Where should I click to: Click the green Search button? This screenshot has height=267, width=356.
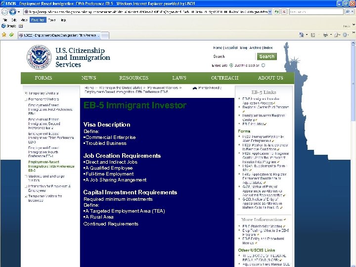pos(267,56)
